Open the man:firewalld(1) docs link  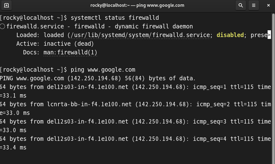[70, 52]
